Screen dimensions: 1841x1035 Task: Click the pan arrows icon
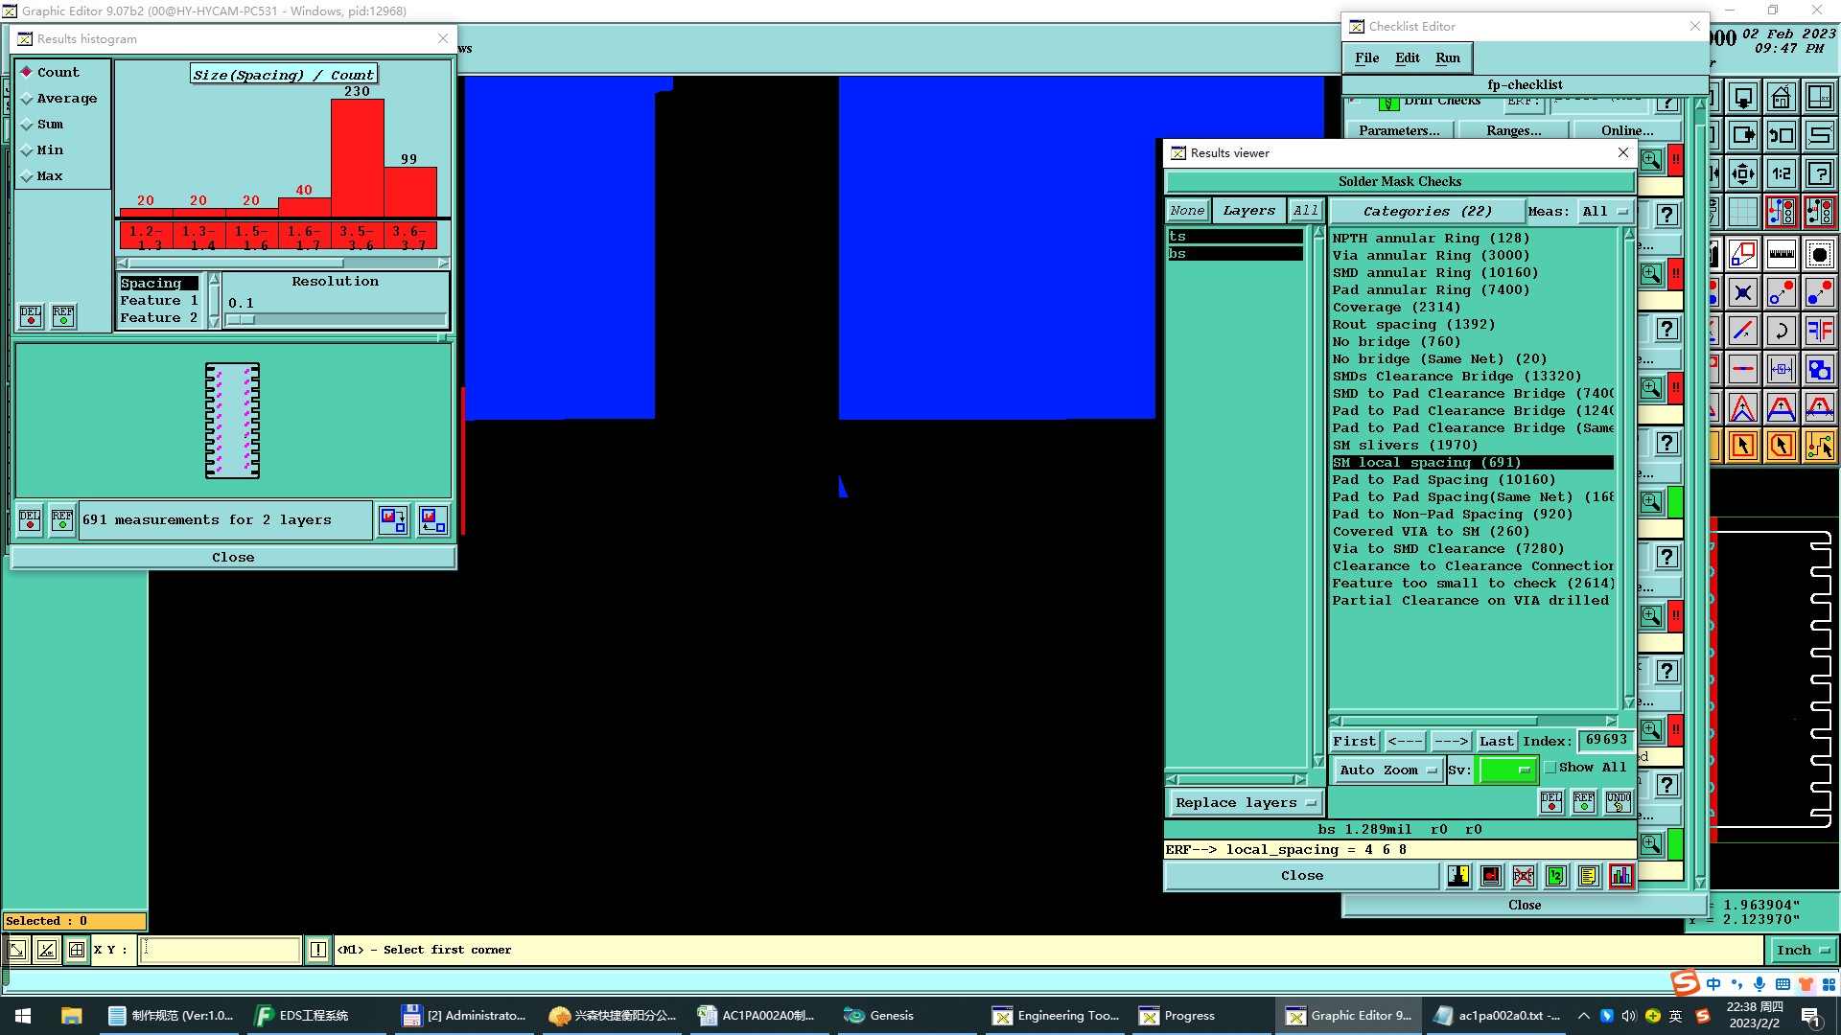(x=1743, y=173)
